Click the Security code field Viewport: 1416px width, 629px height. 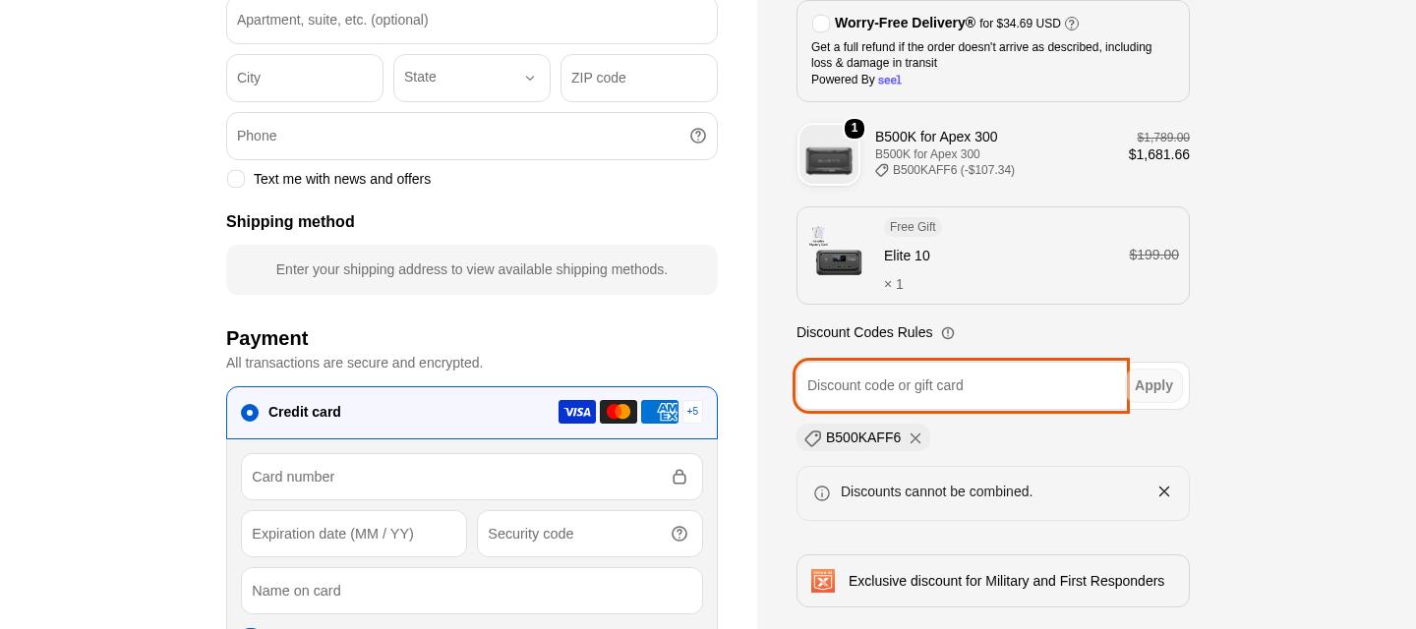point(590,534)
